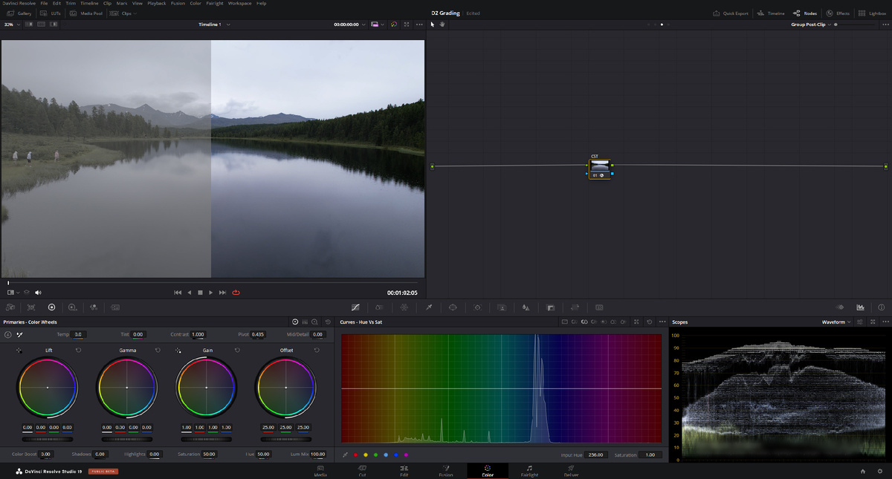Viewport: 892px width, 479px height.
Task: Mute the viewer audio
Action: 39,293
